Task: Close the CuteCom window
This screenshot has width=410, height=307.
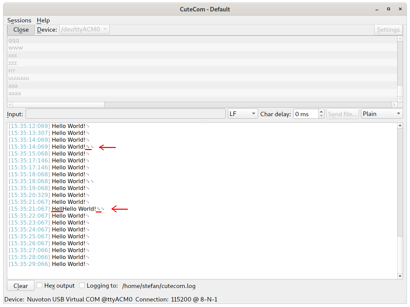Action: click(x=400, y=9)
